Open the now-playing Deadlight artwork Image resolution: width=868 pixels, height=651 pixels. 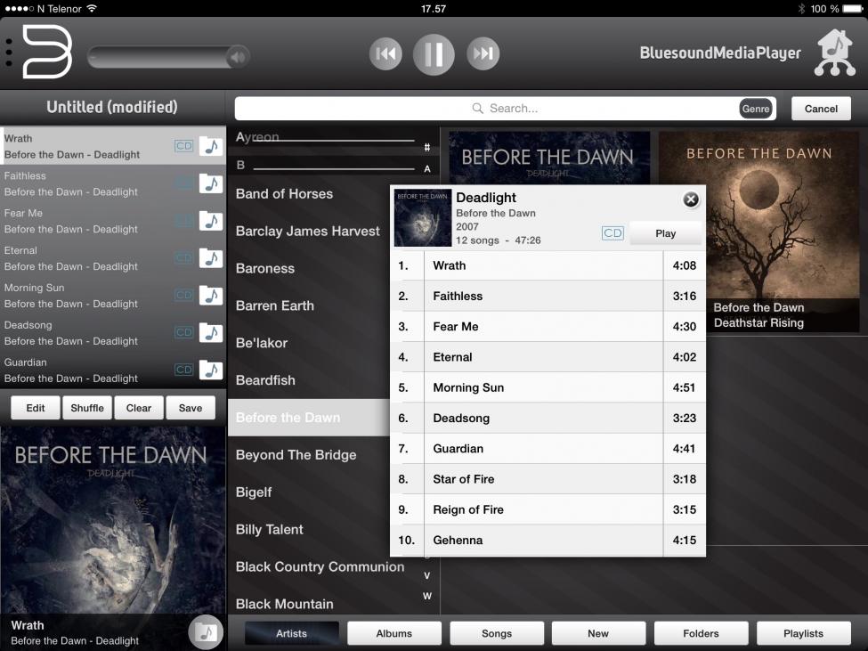pyautogui.click(x=113, y=520)
